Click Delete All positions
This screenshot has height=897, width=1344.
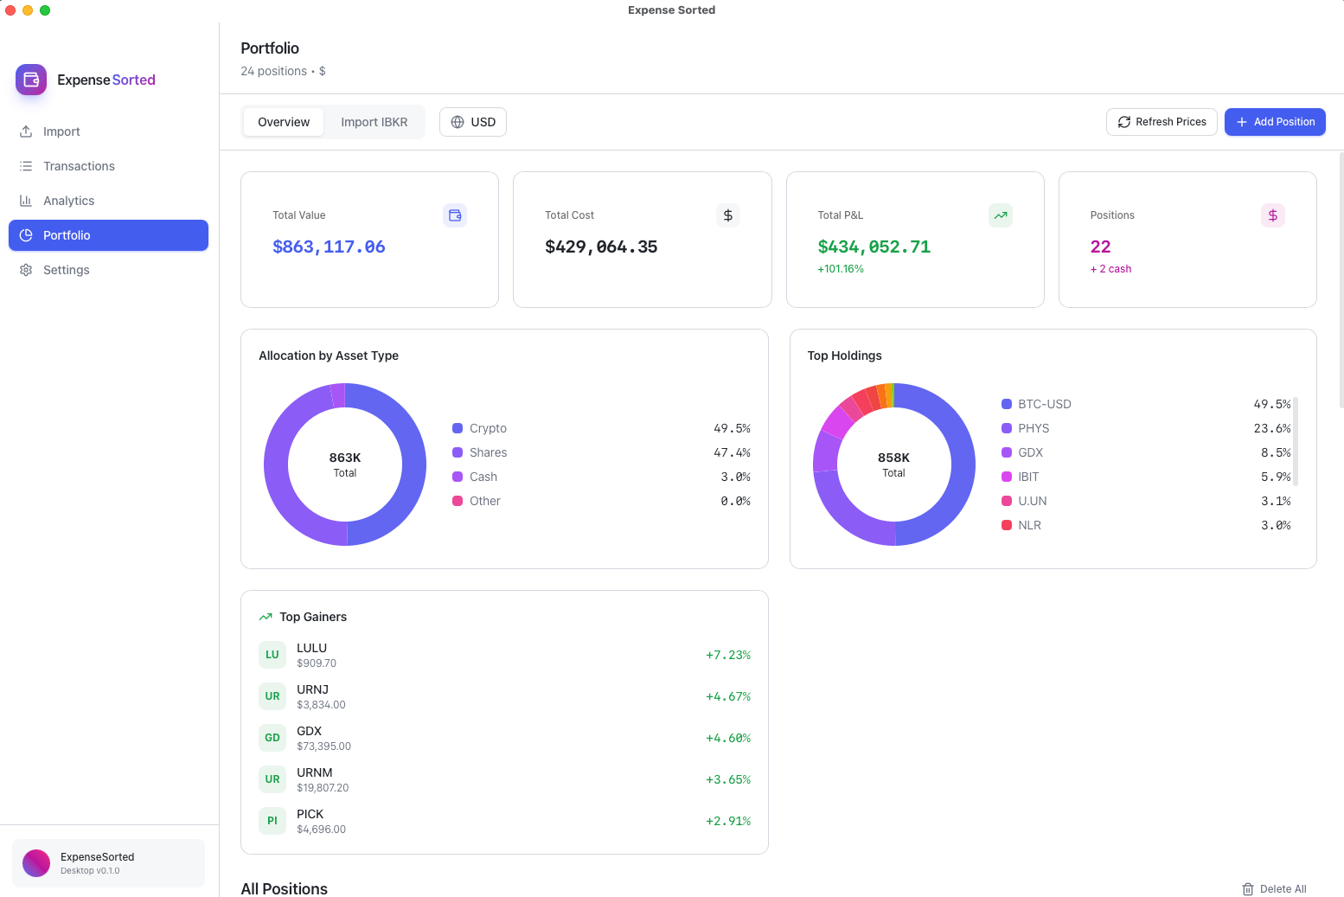click(1274, 889)
